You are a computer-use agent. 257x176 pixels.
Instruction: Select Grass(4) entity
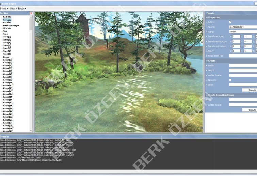click(x=7, y=65)
